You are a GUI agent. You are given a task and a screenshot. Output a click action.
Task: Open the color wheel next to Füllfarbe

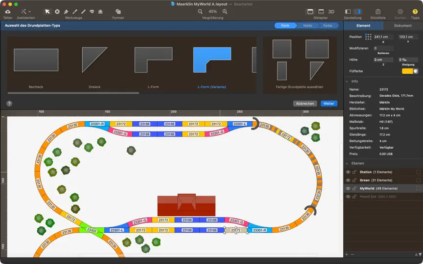[x=416, y=71]
